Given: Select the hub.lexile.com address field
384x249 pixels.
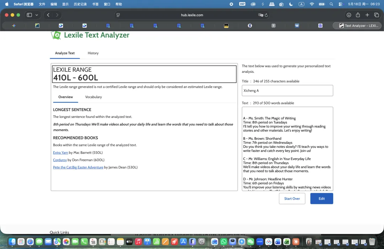Looking at the screenshot, I should [192, 15].
